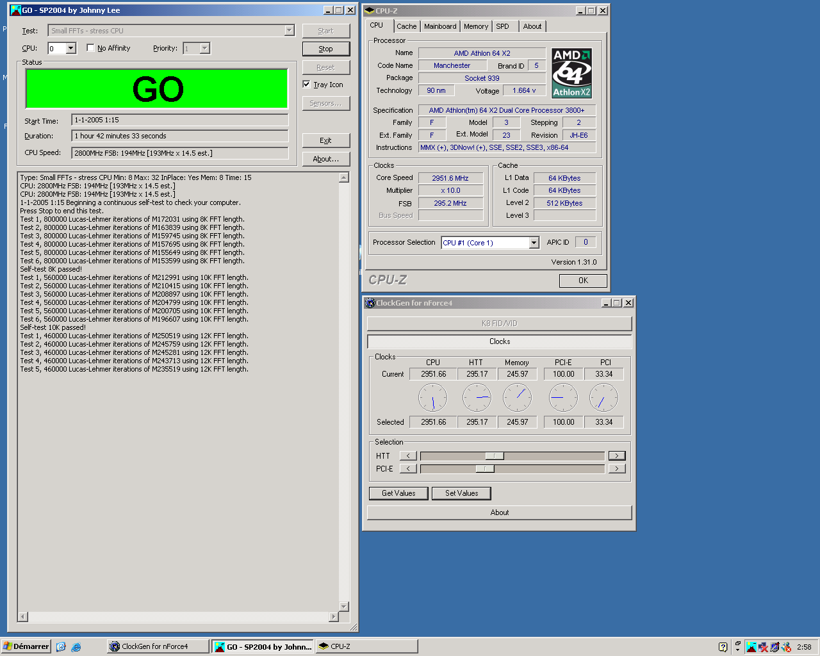Click the CPU Speed field in SP2004
This screenshot has height=656, width=820.
coord(179,153)
